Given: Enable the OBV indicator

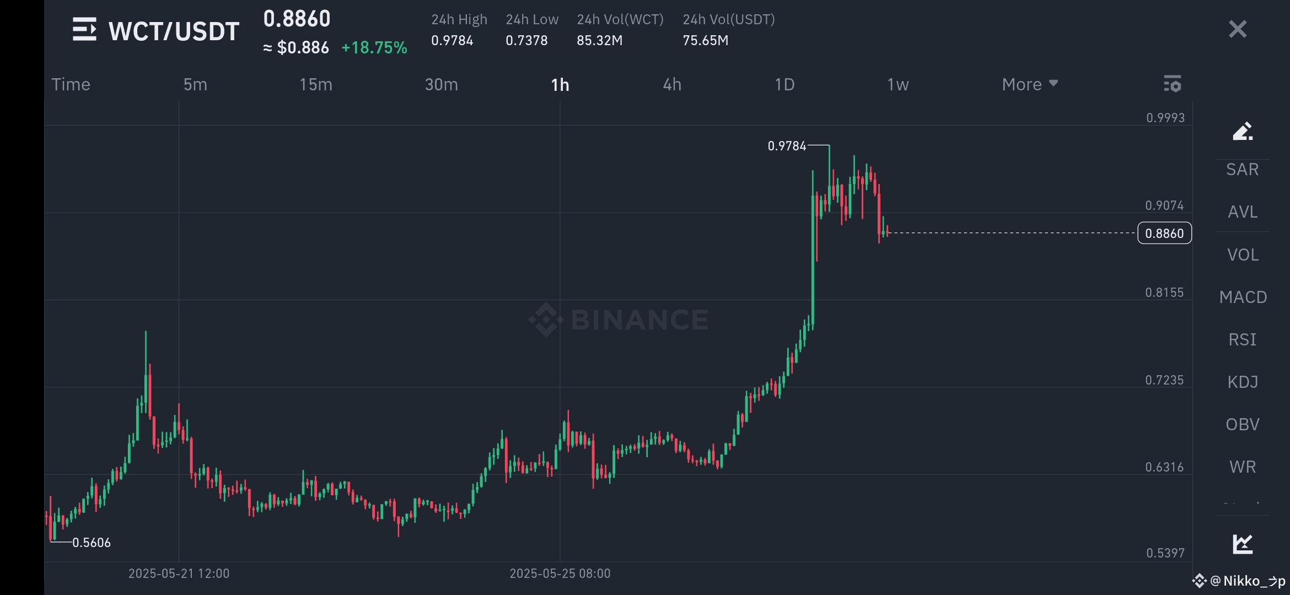Looking at the screenshot, I should 1243,424.
